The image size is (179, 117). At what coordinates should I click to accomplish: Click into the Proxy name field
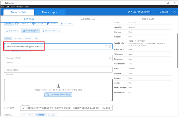coord(58,70)
